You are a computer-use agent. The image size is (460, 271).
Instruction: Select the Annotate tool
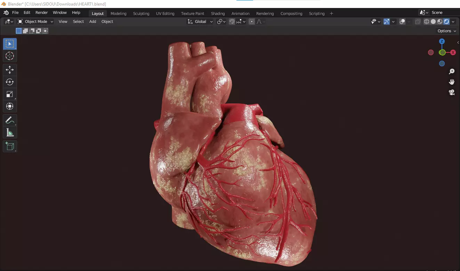point(10,120)
